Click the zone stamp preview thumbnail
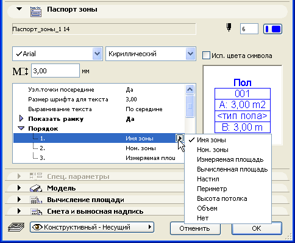This screenshot has height=243, width=295. pyautogui.click(x=243, y=105)
